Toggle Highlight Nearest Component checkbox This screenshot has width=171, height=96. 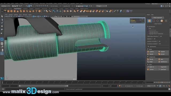pyautogui.click(x=148, y=34)
